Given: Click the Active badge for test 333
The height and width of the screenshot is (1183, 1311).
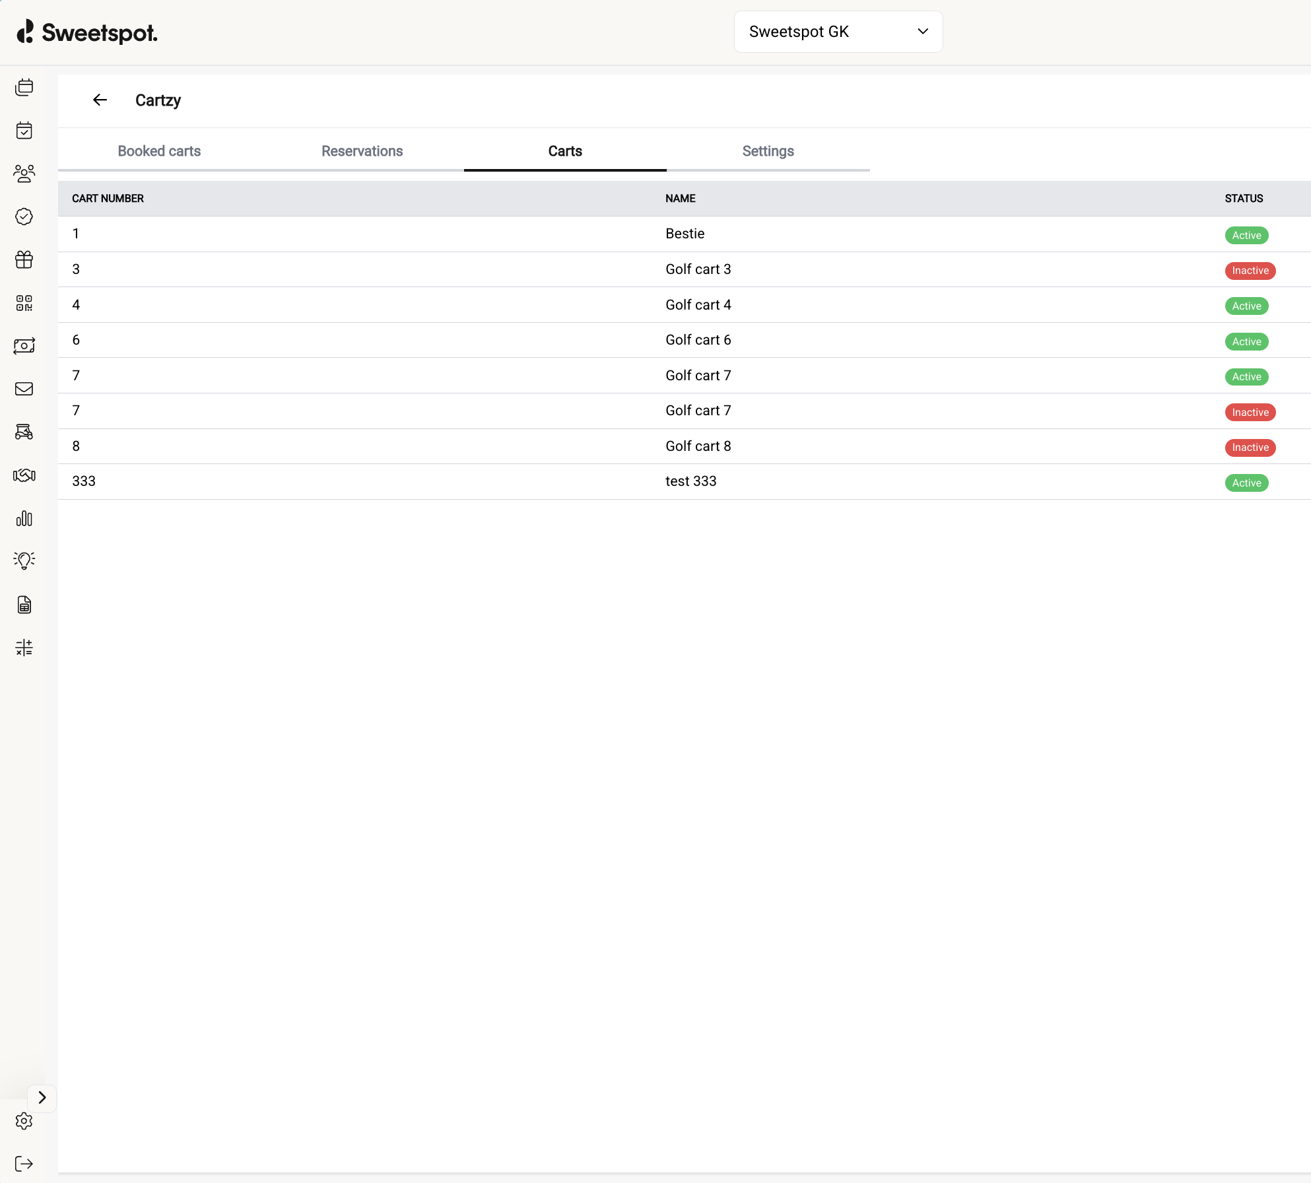Looking at the screenshot, I should click(x=1246, y=483).
